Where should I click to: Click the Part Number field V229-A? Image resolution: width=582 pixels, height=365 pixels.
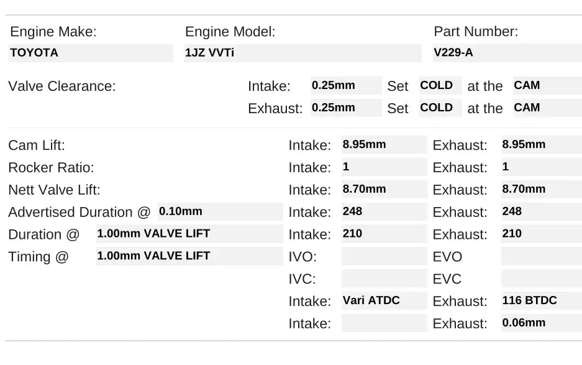pyautogui.click(x=506, y=53)
